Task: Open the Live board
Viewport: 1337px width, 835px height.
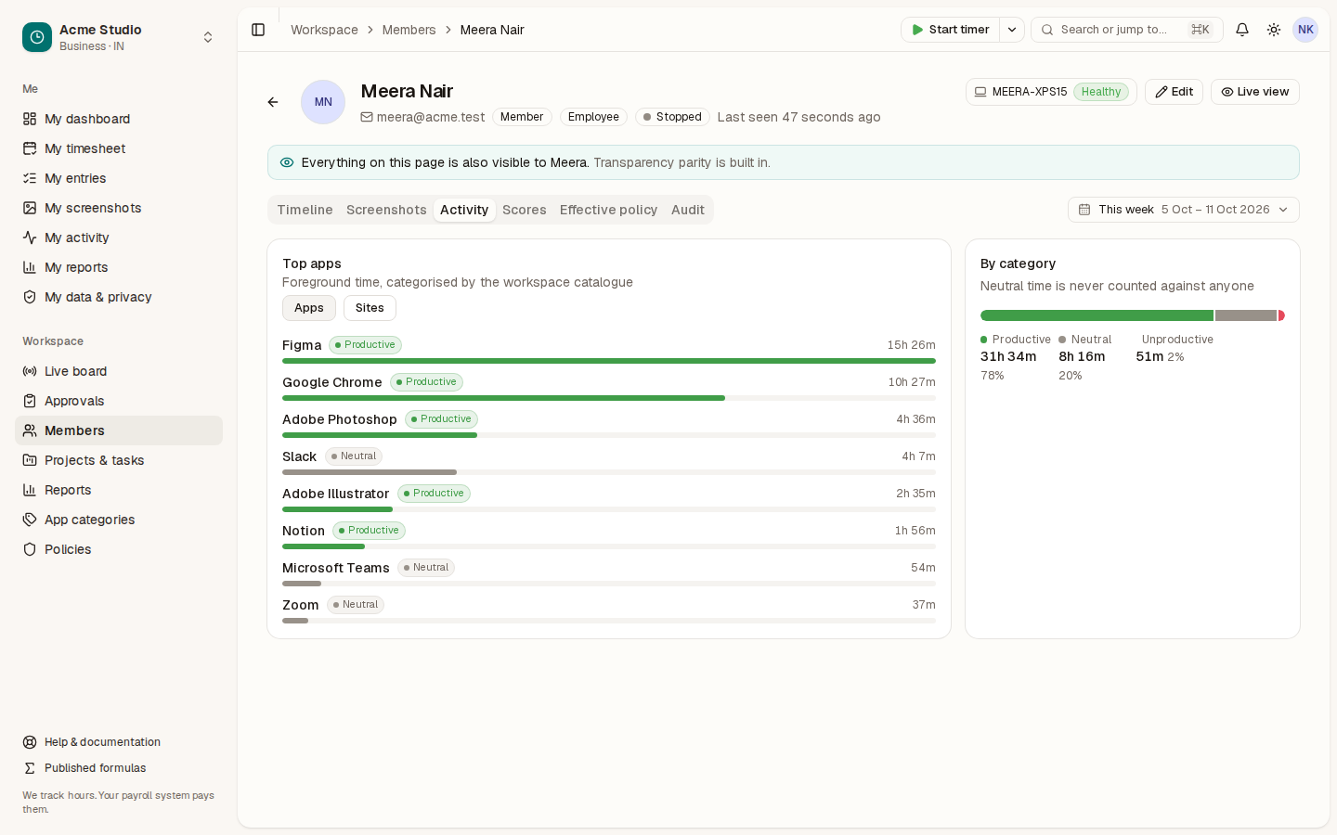Action: [x=119, y=371]
